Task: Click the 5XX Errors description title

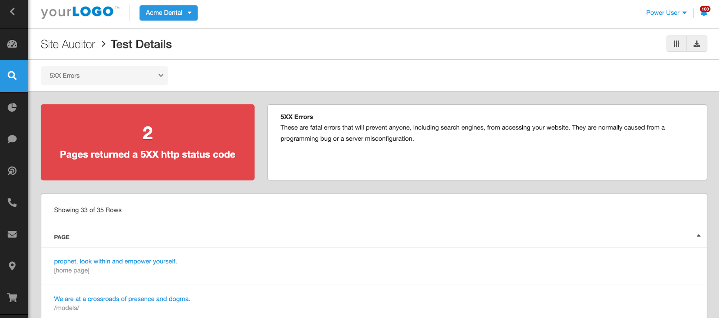Action: 297,117
